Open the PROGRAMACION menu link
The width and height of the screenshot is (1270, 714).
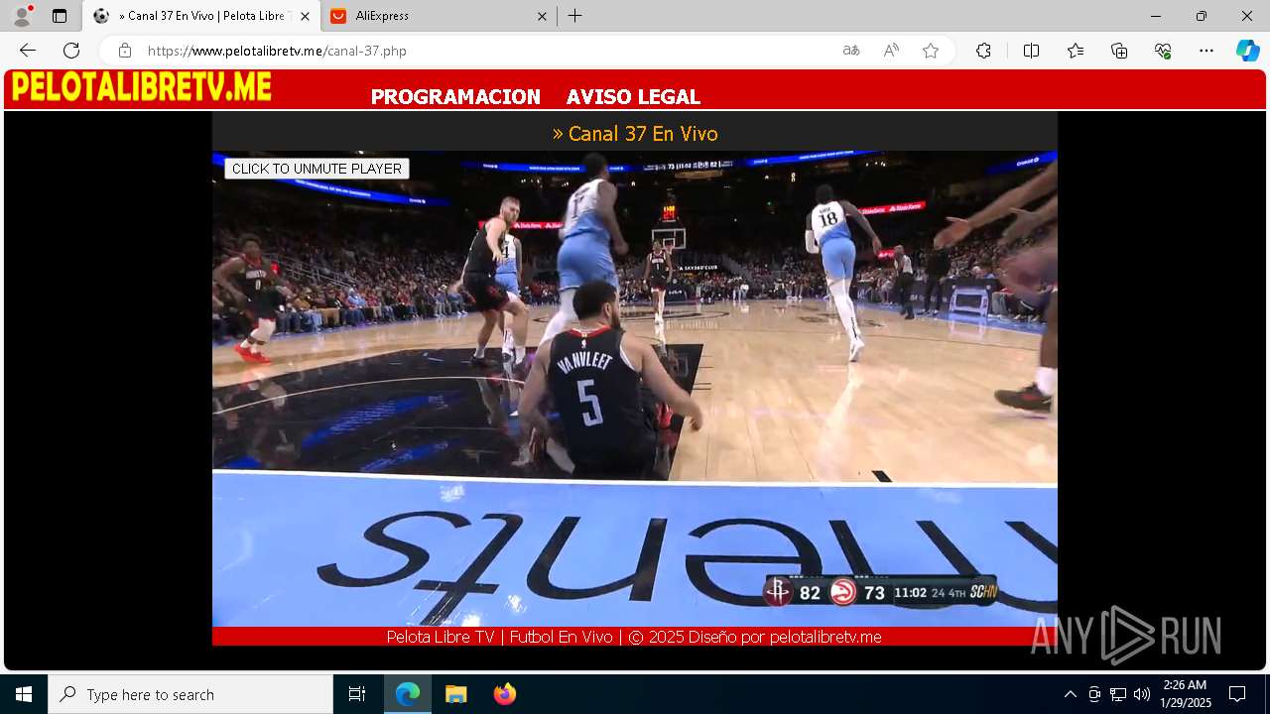click(x=455, y=97)
